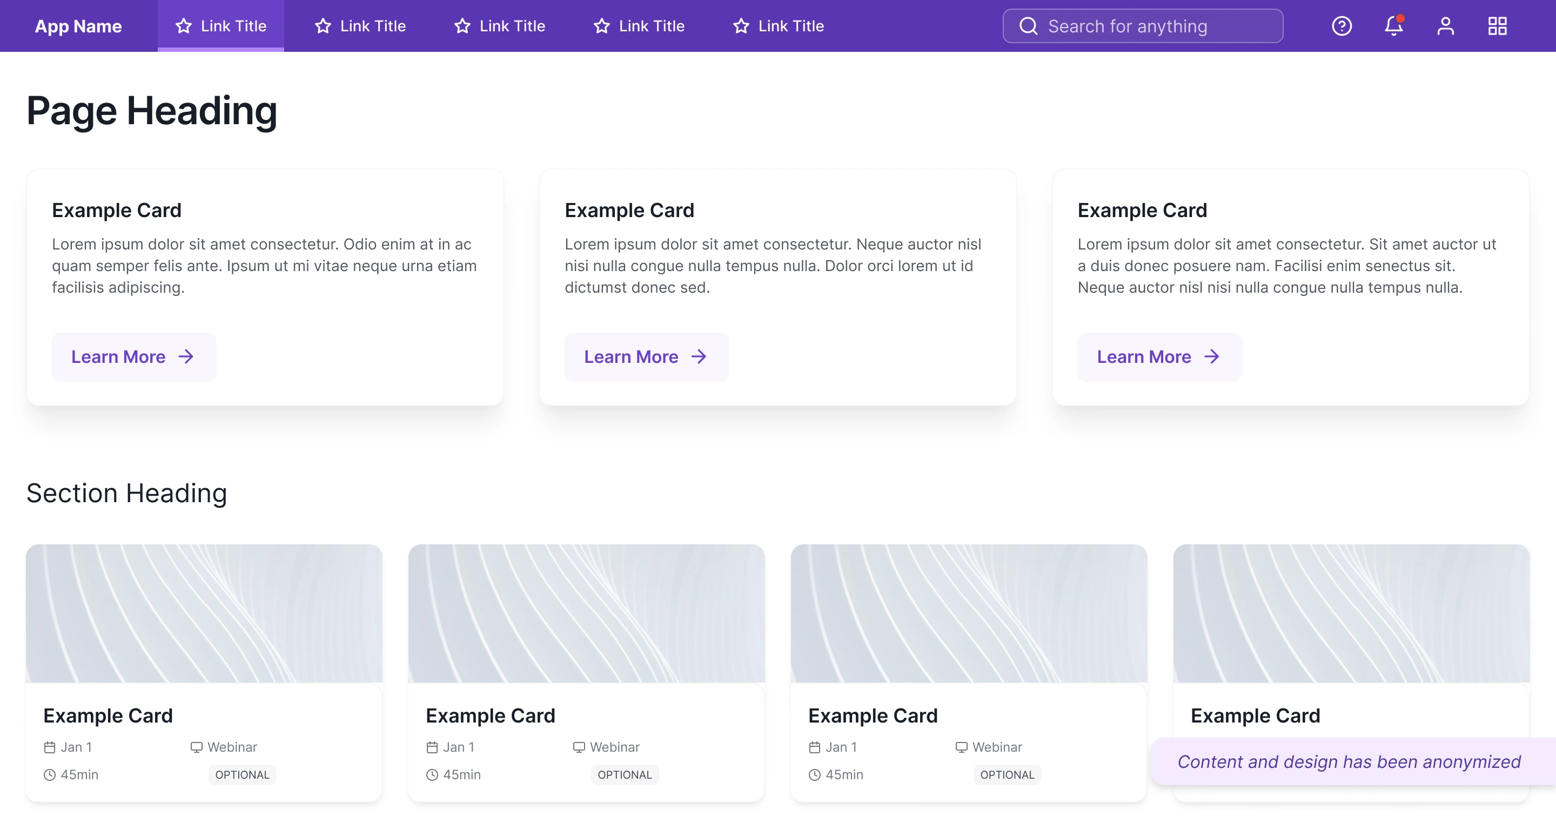Open the fifth Link Title nav tab
This screenshot has height=837, width=1556.
pos(779,26)
